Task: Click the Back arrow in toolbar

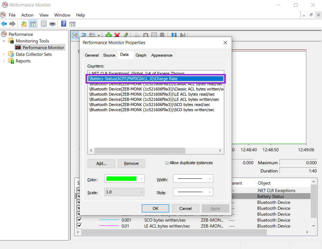Action: pos(4,24)
